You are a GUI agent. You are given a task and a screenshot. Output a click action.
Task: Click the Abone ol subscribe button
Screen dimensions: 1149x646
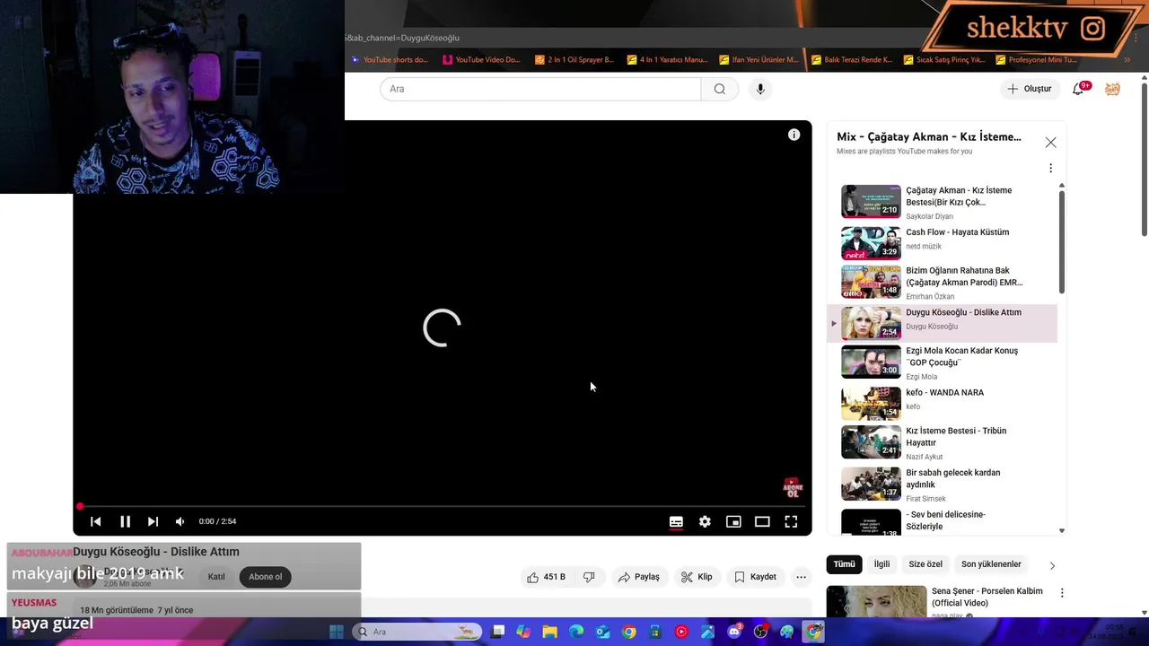click(x=265, y=577)
